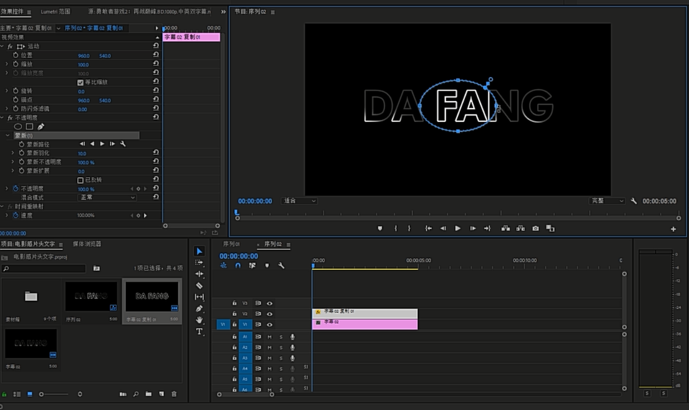Track the mask path forward
Screen dimensions: 689x410
102,144
